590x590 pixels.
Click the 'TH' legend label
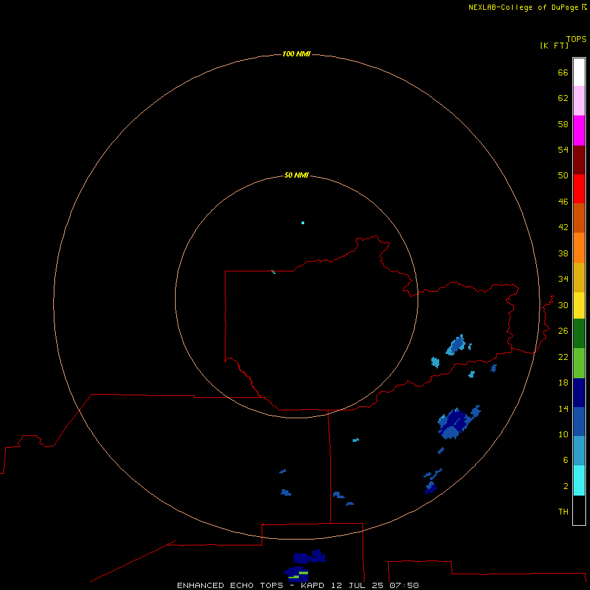coord(563,511)
